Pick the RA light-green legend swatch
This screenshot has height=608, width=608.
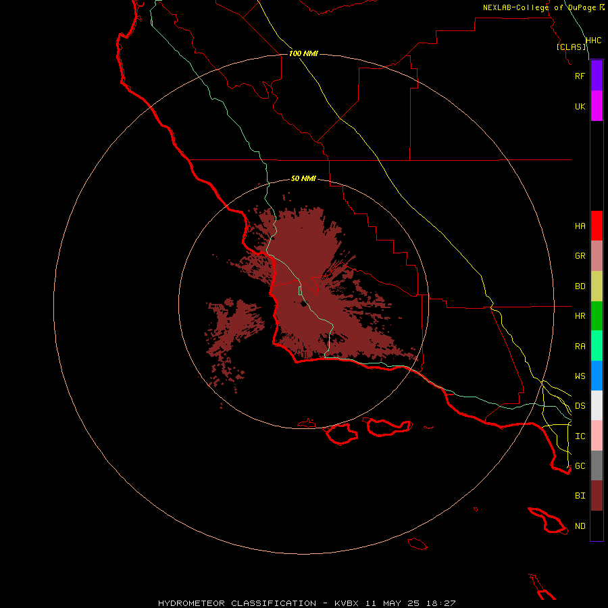pyautogui.click(x=597, y=346)
